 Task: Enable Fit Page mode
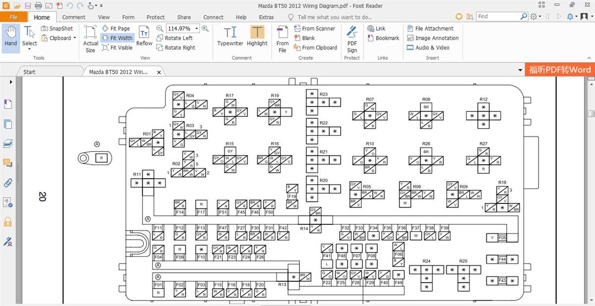(x=117, y=28)
